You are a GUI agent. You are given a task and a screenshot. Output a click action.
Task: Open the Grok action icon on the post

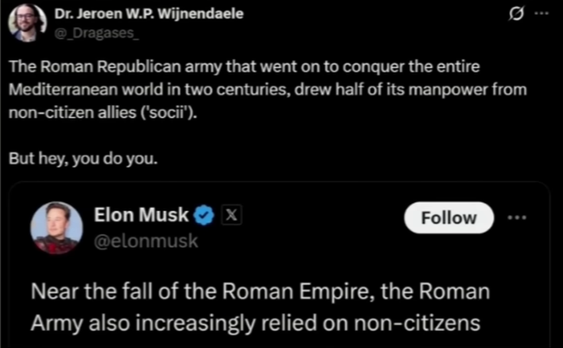point(517,14)
